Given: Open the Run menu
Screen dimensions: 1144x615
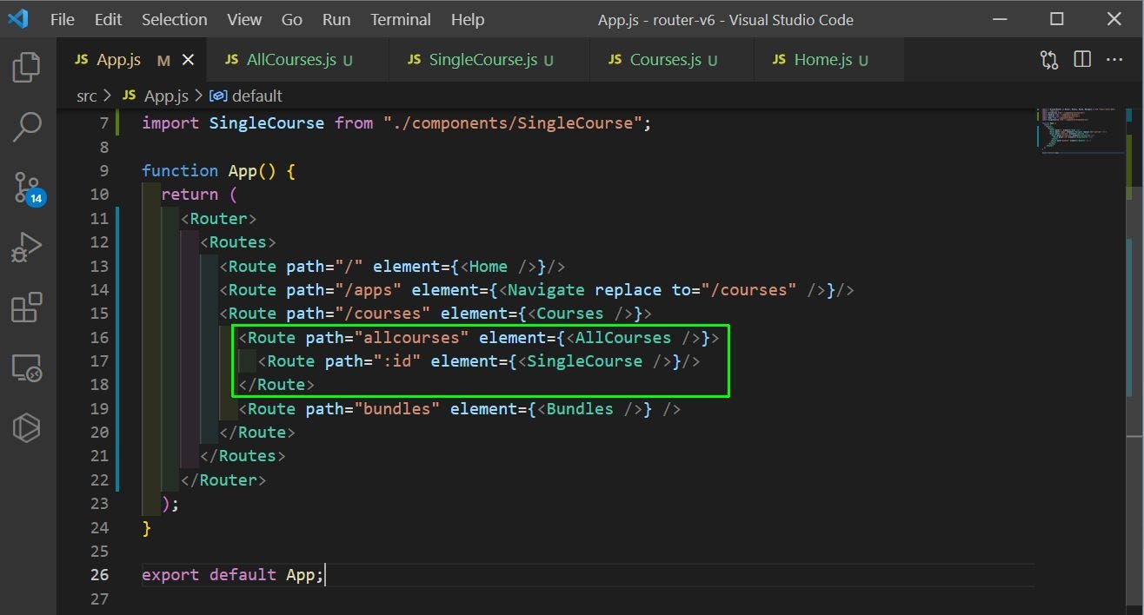Looking at the screenshot, I should [x=336, y=19].
